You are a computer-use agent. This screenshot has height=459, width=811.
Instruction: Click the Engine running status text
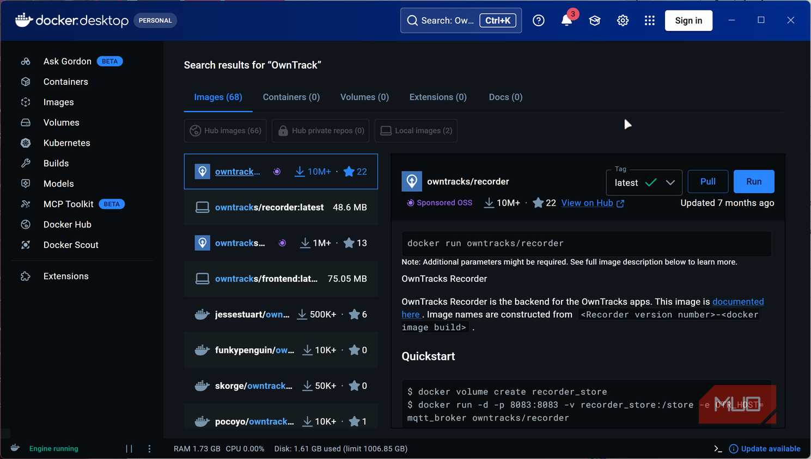53,449
